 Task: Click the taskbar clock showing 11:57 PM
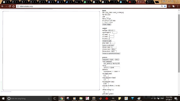[169, 98]
